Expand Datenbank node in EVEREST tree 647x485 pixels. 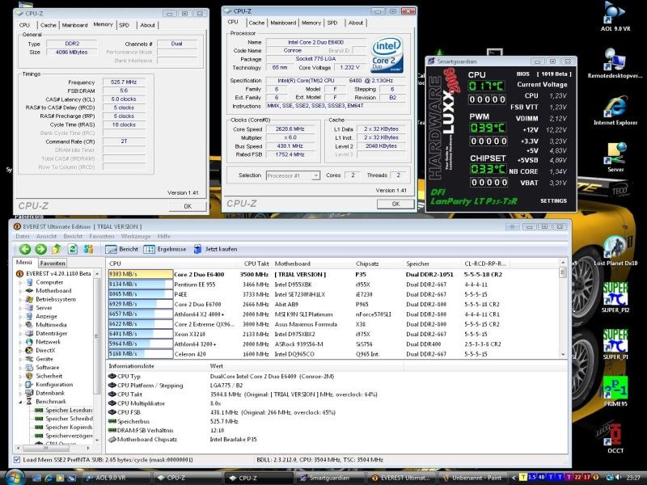pyautogui.click(x=20, y=393)
